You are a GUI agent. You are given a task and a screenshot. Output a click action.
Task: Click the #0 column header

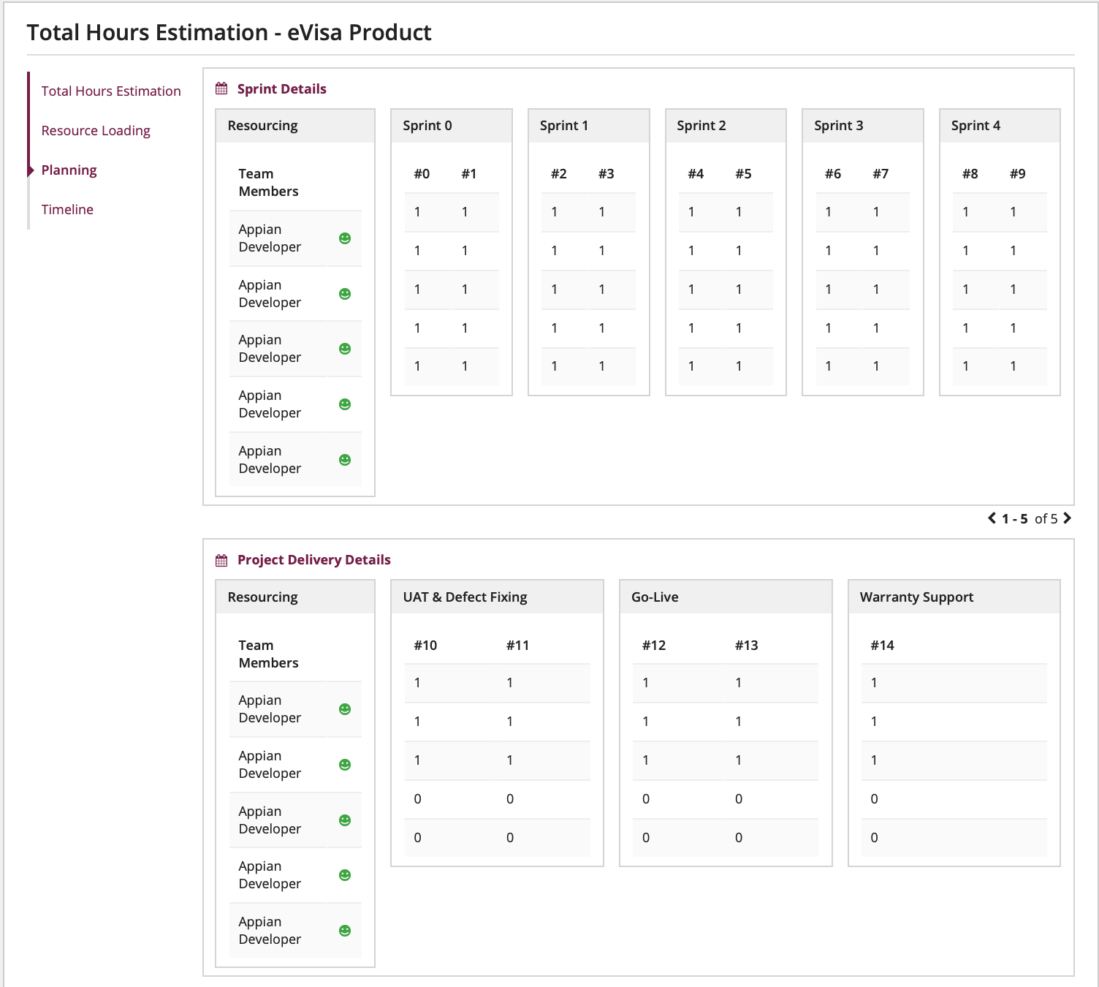coord(422,174)
